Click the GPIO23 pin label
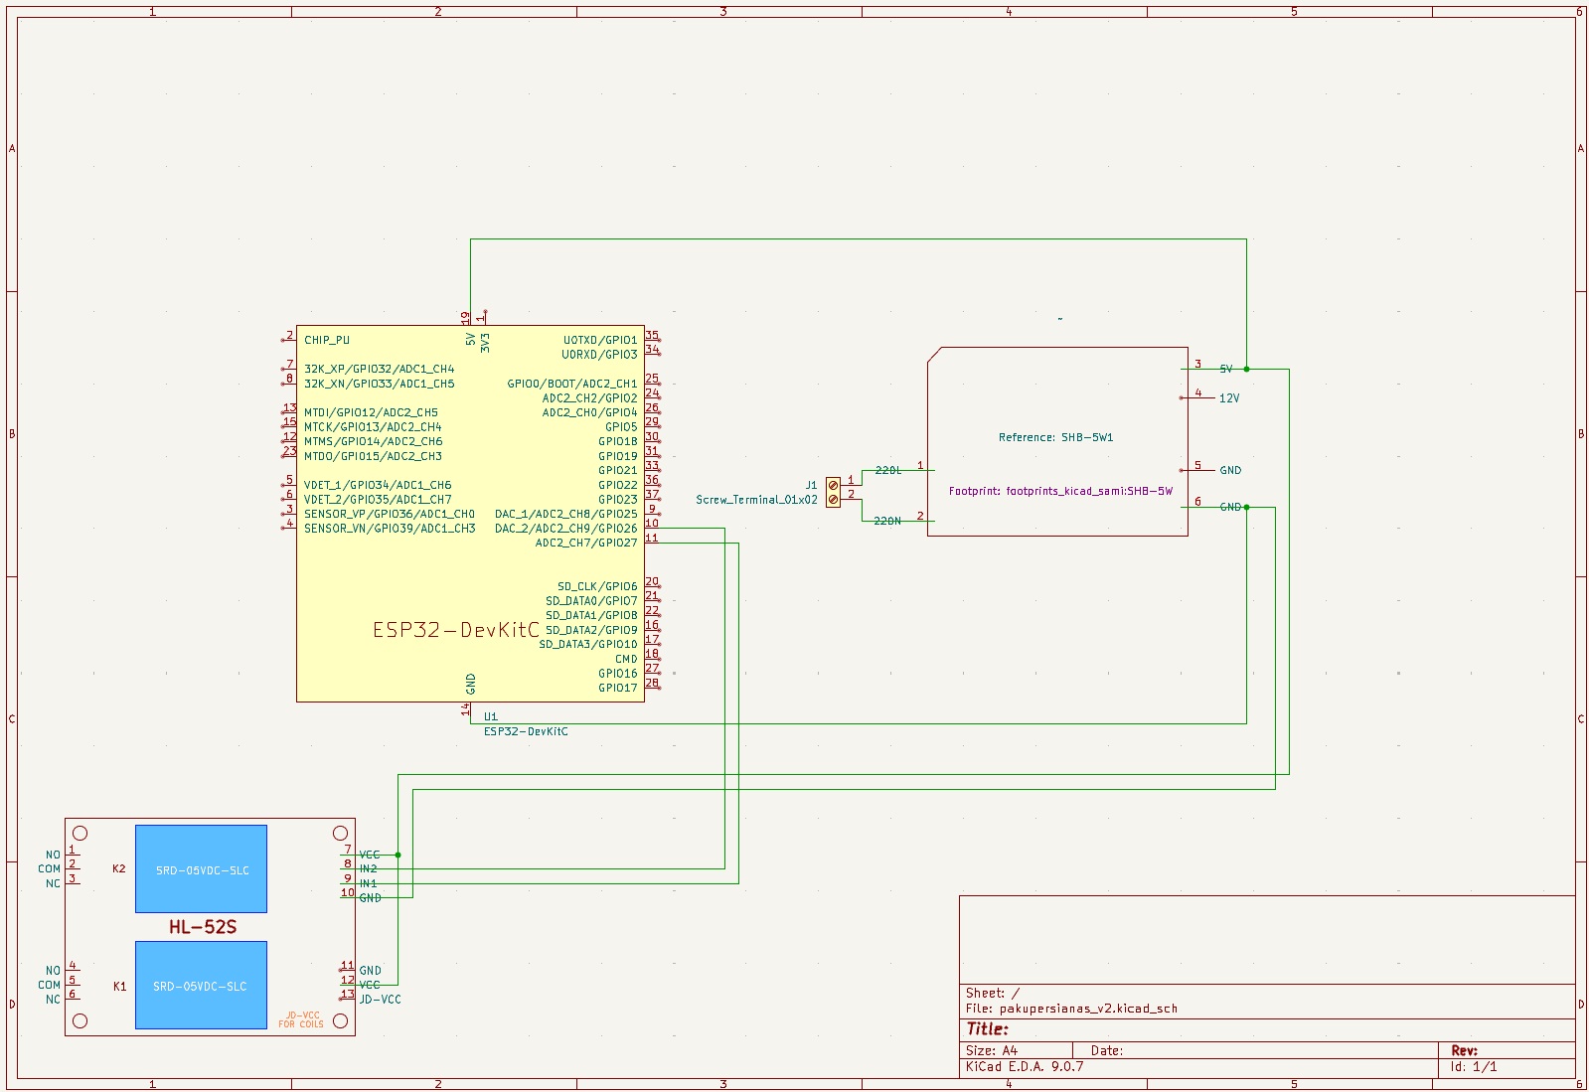Viewport: 1589px width, 1092px height. (618, 500)
